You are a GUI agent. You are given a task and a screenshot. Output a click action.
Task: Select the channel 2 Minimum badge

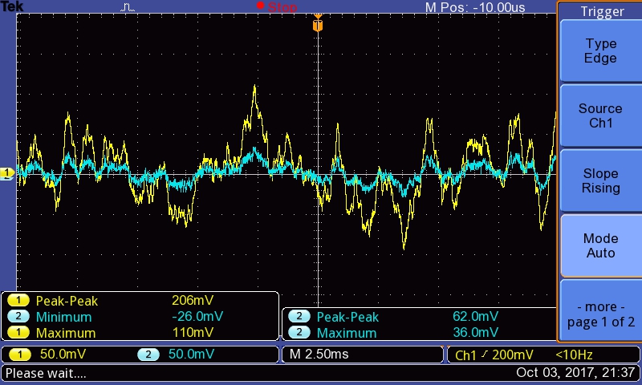tap(17, 317)
